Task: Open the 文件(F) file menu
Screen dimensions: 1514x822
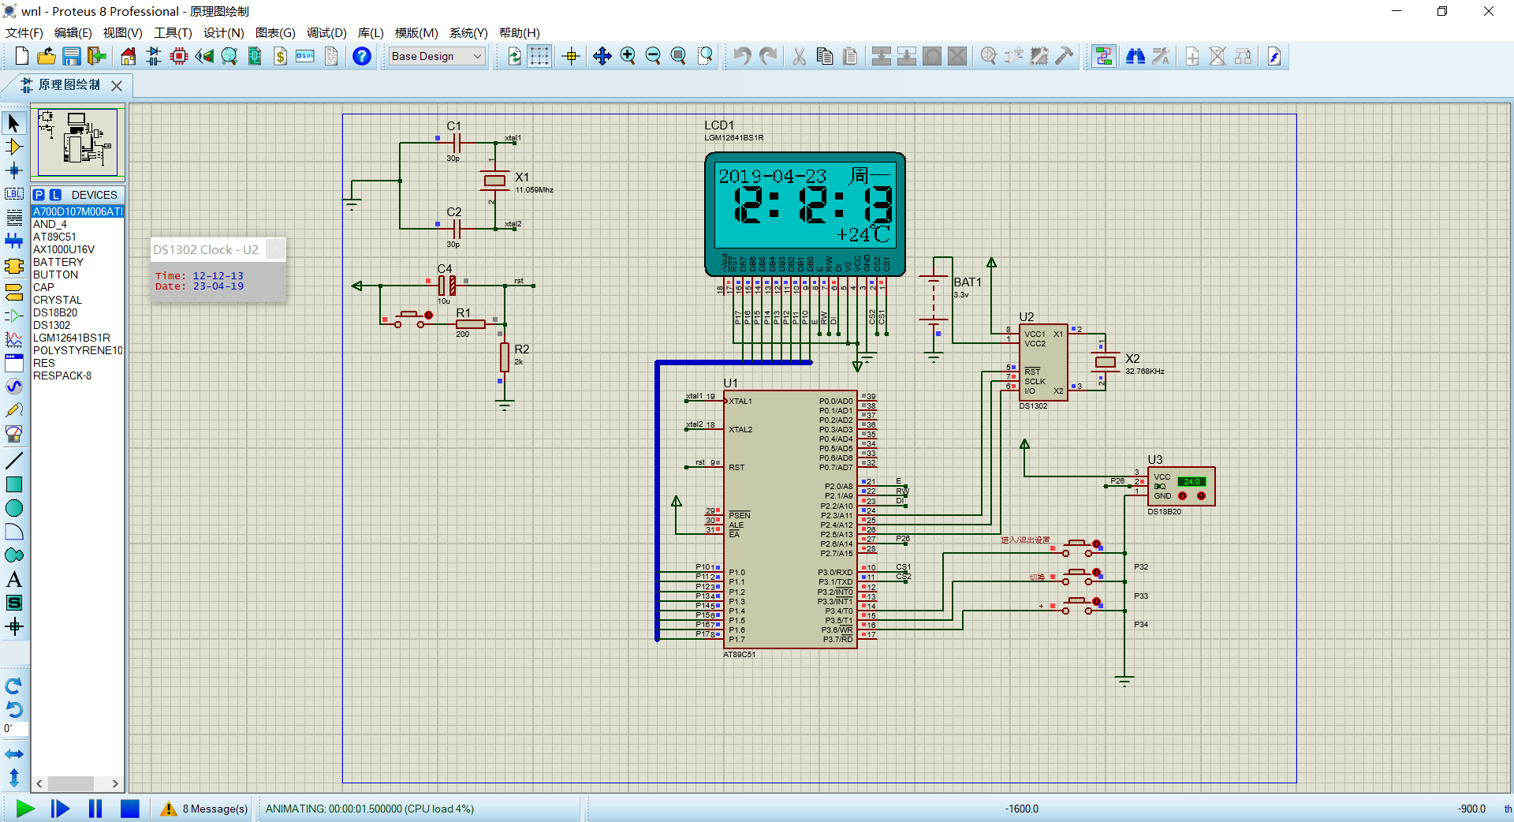Action: (x=24, y=32)
